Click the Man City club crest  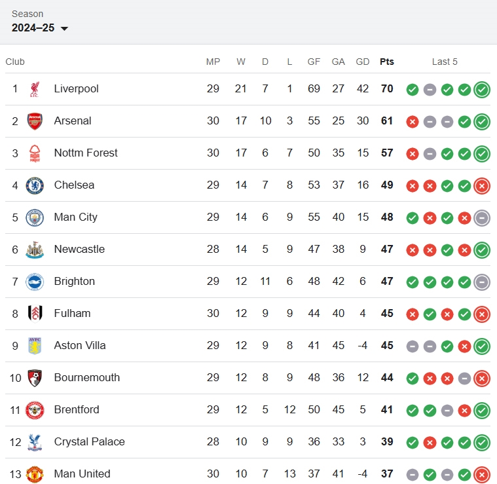coord(35,217)
